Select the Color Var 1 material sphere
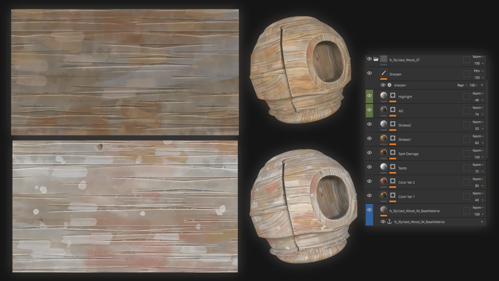 coord(384,195)
